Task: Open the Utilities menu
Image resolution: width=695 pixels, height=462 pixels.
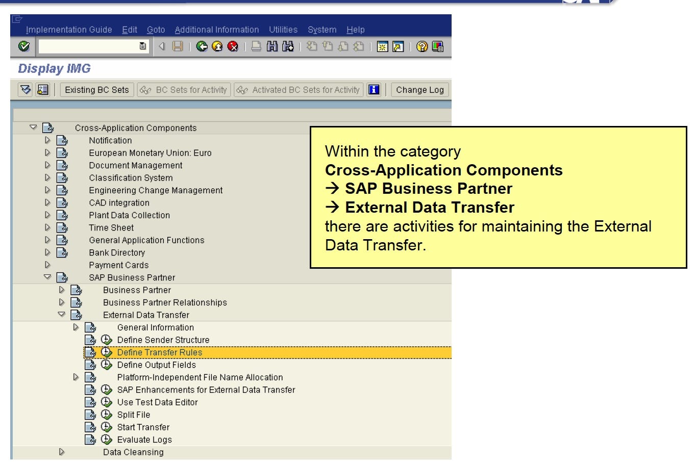Action: (283, 30)
